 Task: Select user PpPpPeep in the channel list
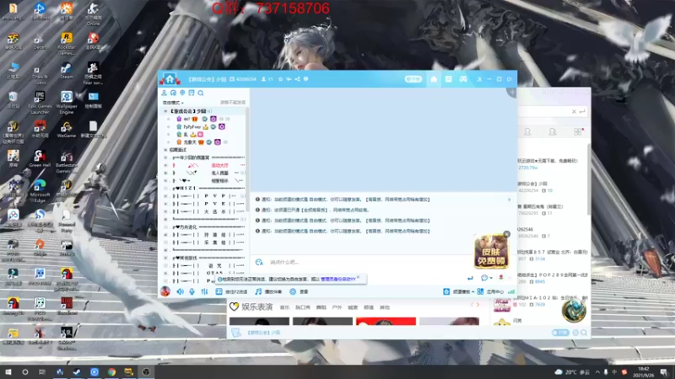point(192,127)
